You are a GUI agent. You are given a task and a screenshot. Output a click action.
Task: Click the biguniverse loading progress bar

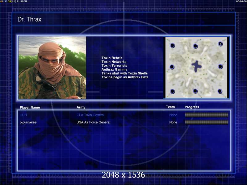[x=207, y=122]
